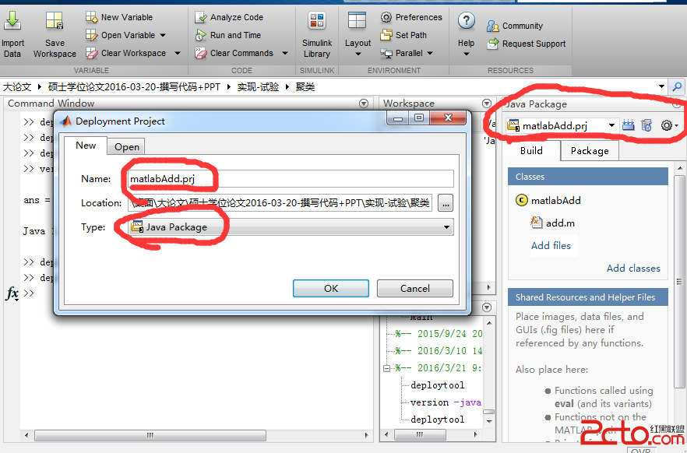
Task: Select the New tab in Deployment Project
Action: point(86,146)
